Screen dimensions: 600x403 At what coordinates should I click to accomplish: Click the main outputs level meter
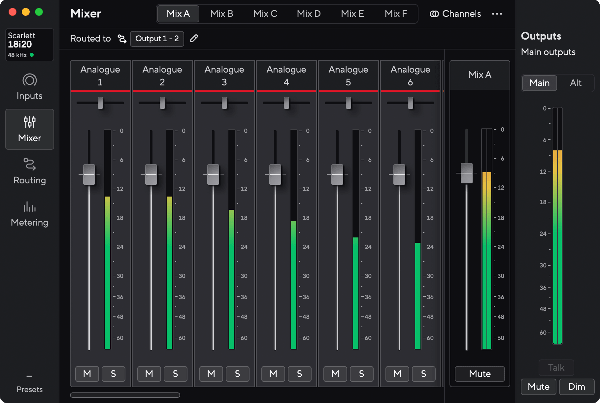(x=557, y=226)
